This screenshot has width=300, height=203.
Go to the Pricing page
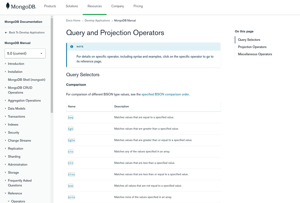pos(138,6)
